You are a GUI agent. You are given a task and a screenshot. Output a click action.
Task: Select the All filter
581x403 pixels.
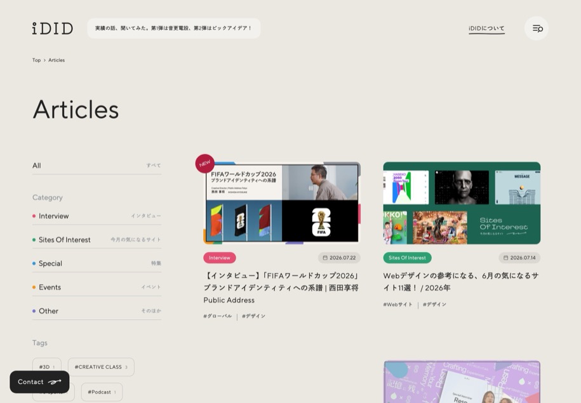pos(97,166)
